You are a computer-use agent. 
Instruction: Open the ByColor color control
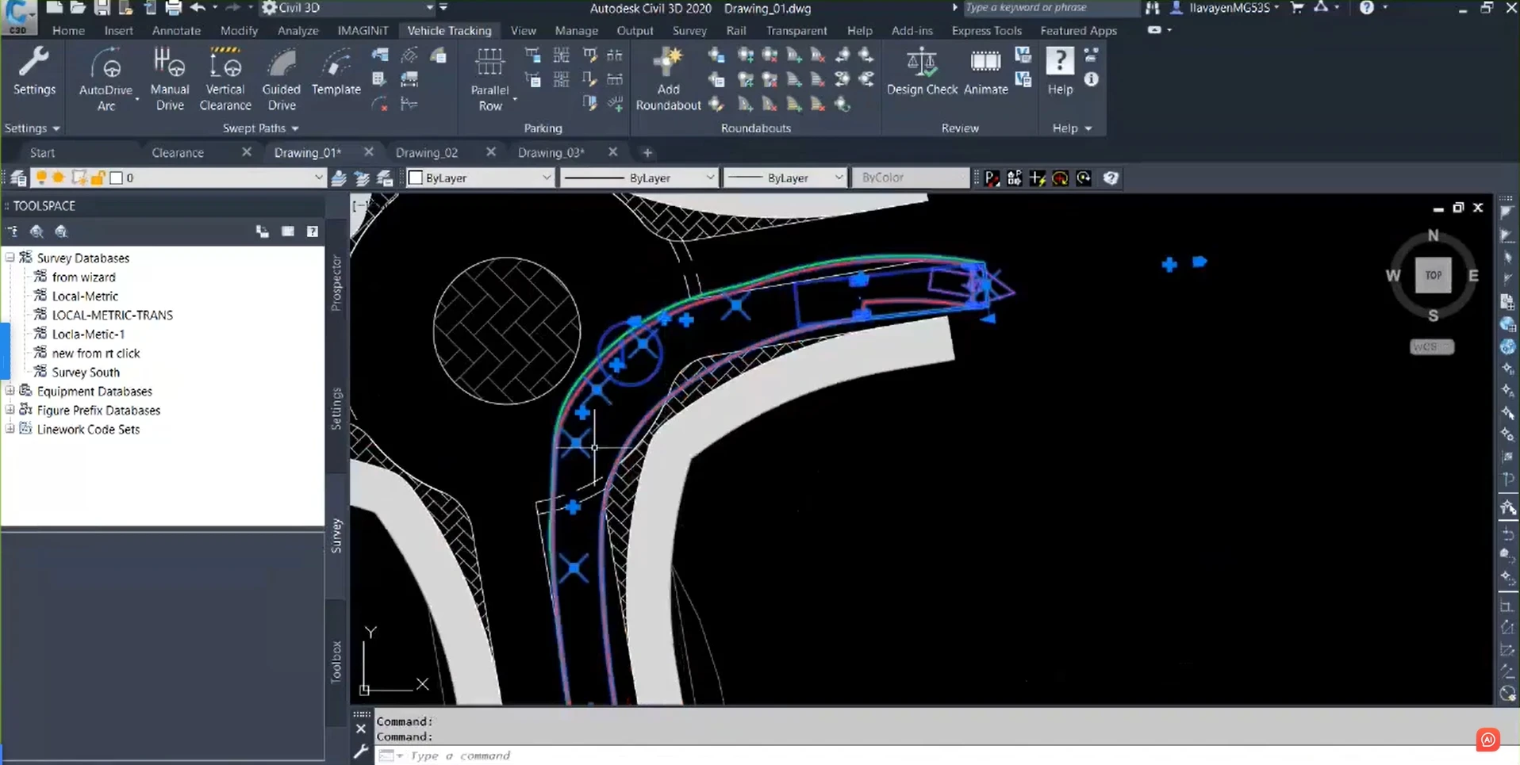[909, 178]
